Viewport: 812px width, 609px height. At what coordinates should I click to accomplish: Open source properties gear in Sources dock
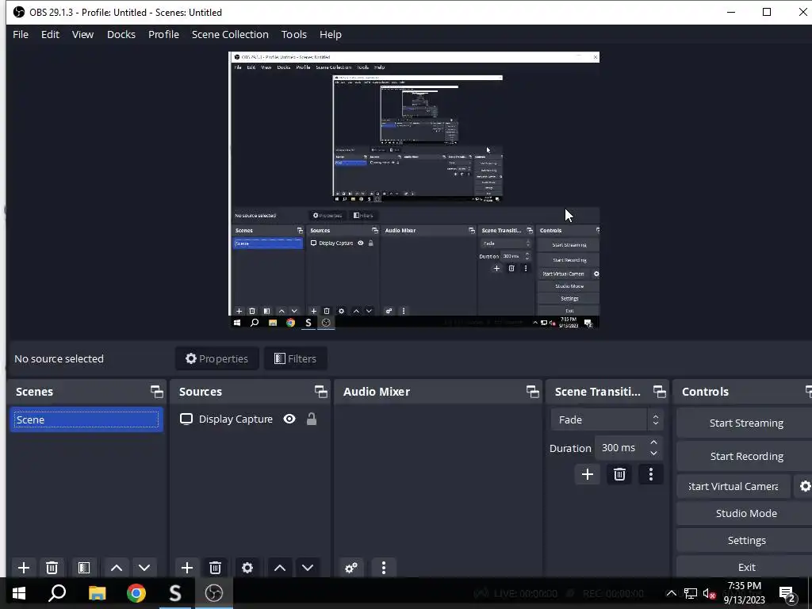247,568
